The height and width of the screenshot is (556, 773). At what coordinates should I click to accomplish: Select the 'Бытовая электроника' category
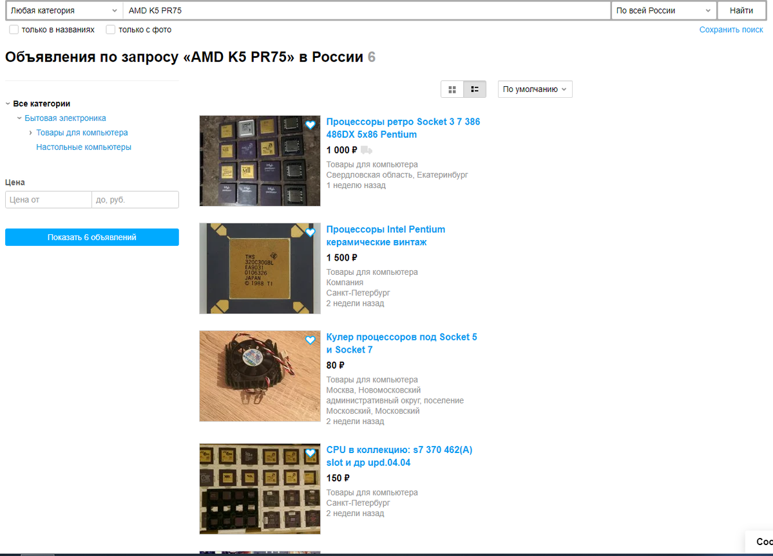pos(66,118)
